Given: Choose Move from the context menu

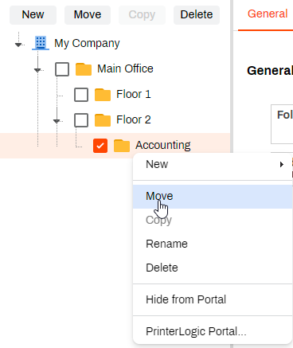Looking at the screenshot, I should [213, 197].
